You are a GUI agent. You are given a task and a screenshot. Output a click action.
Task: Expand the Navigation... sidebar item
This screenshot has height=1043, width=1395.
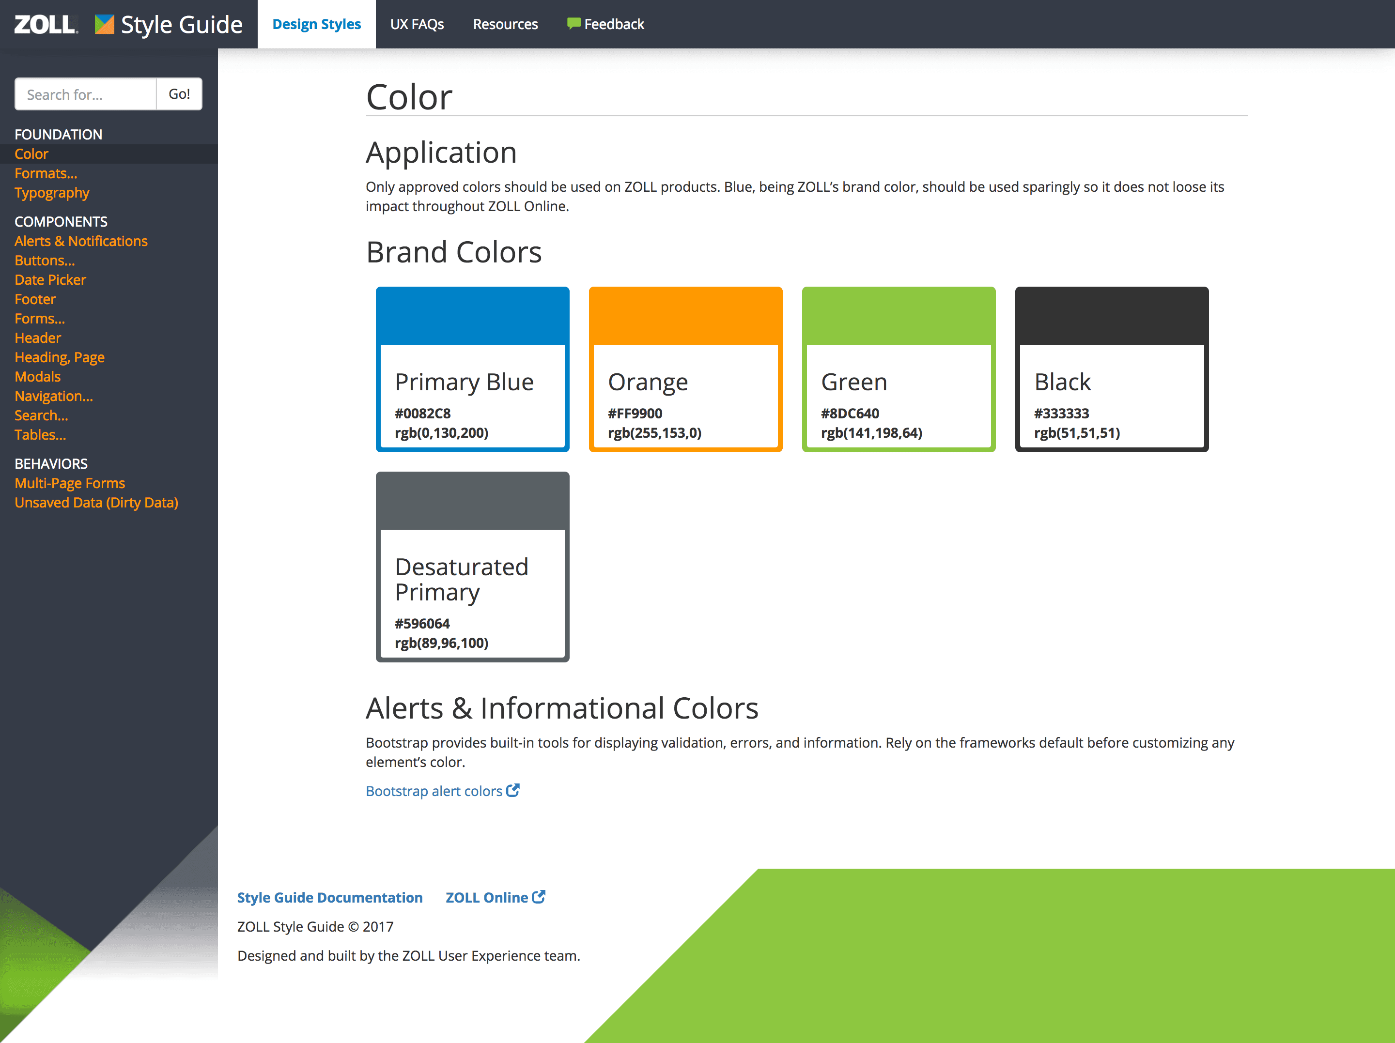pos(54,396)
